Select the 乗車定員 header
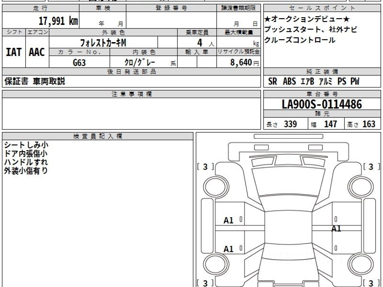The height and width of the screenshot is (287, 383). 197,32
